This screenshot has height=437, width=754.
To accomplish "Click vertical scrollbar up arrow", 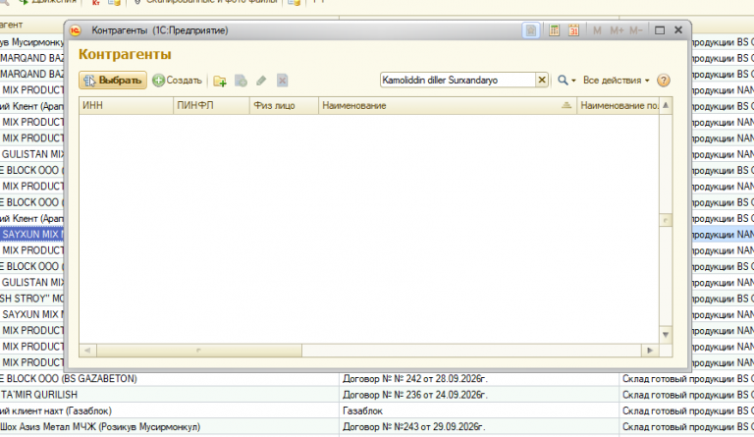I will pos(666,105).
